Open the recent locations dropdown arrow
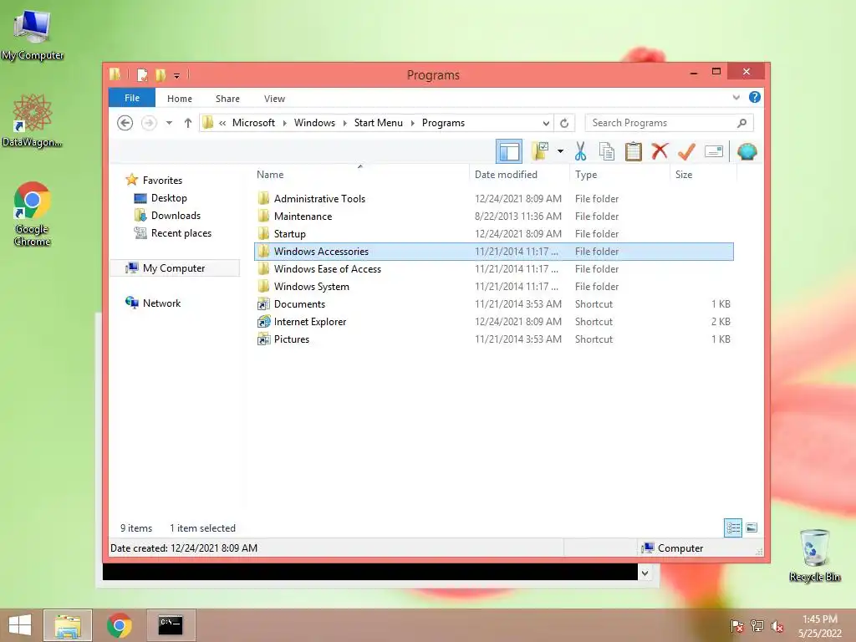The image size is (856, 642). [x=169, y=123]
